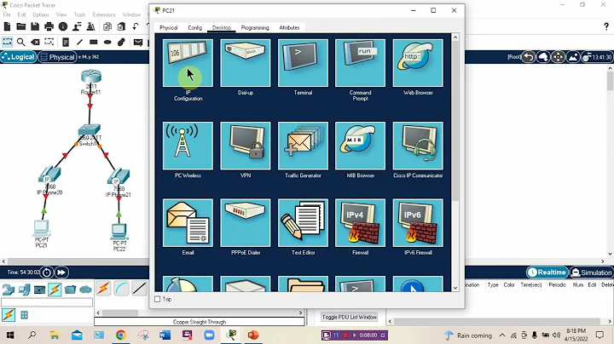614x344 pixels.
Task: Open Windows Start menu
Action: pos(10,335)
